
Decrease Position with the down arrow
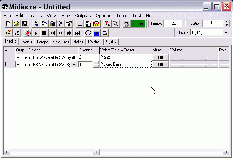227,25
